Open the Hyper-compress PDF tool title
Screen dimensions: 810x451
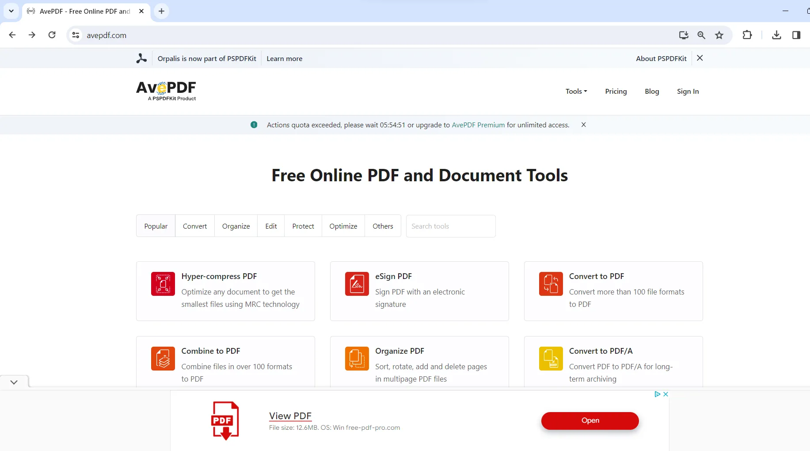pyautogui.click(x=219, y=276)
